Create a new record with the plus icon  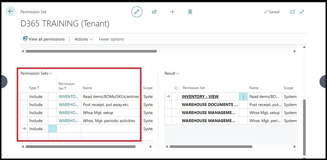pos(172,12)
